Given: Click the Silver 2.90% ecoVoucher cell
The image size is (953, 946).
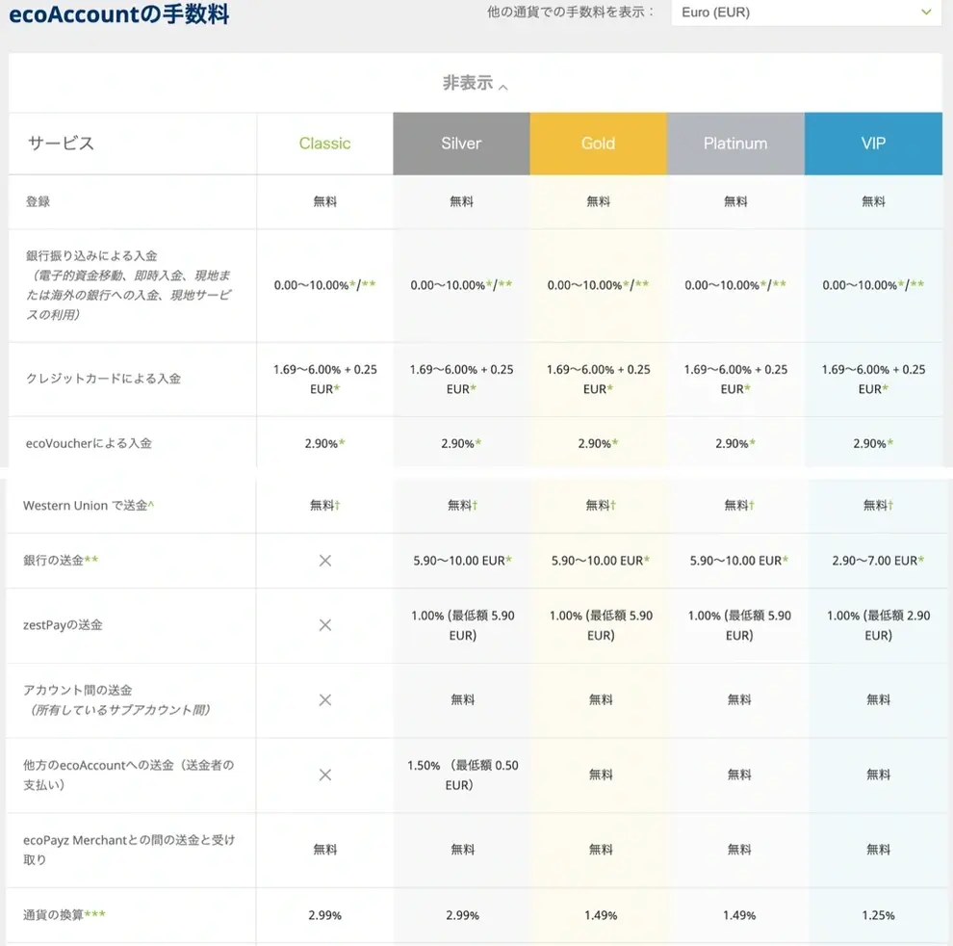Looking at the screenshot, I should coord(461,443).
